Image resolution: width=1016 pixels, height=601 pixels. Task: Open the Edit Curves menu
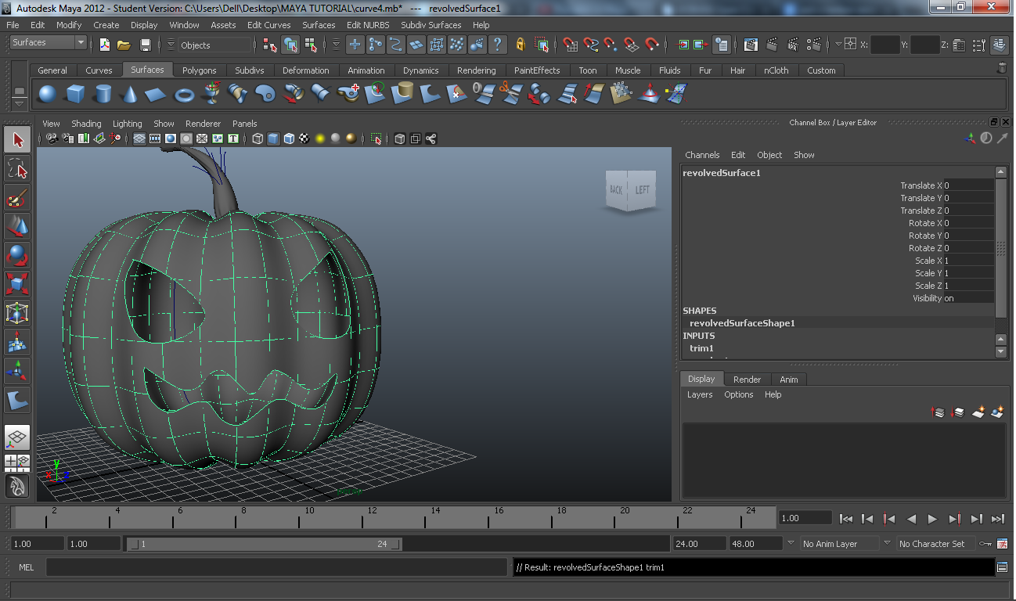point(268,25)
